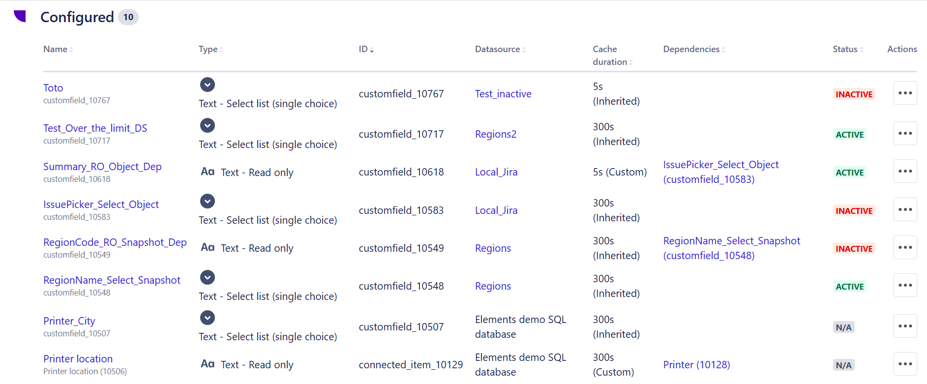Open actions menu for Test_Over_the_limit_DS row
Screen dimensions: 927x384
coord(905,133)
